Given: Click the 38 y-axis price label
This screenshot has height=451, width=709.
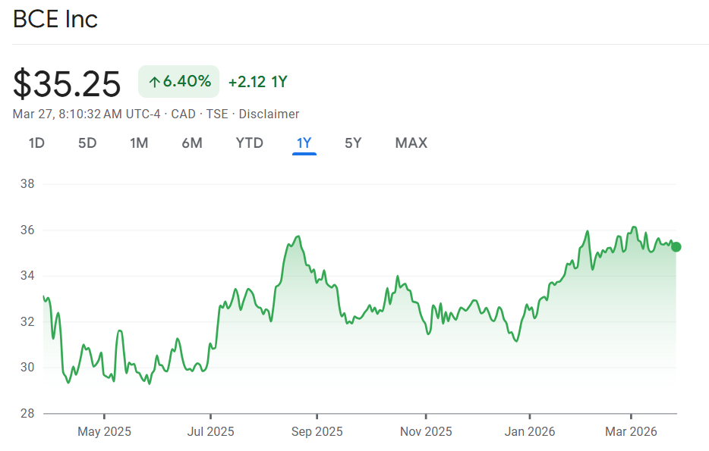Looking at the screenshot, I should click(x=27, y=184).
